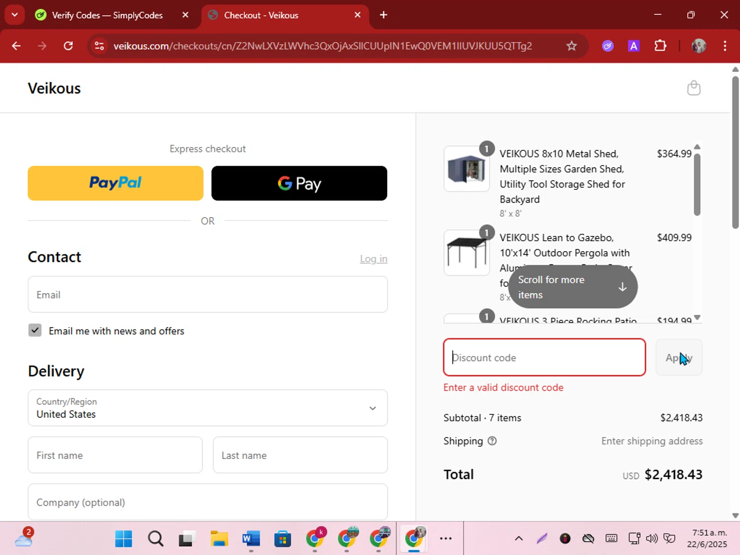The image size is (740, 555).
Task: Open the touch keyboard tray icon
Action: click(611, 539)
